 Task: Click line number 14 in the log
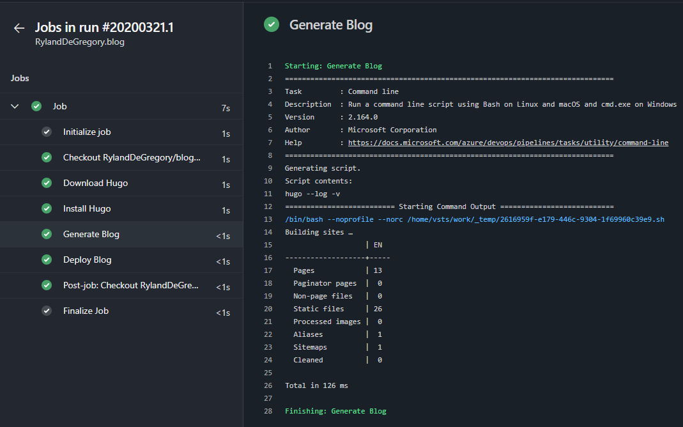tap(268, 231)
